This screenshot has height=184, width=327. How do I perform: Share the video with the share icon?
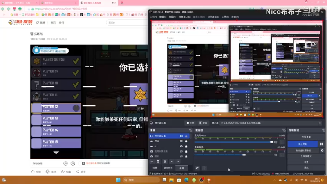pyautogui.click(x=78, y=171)
